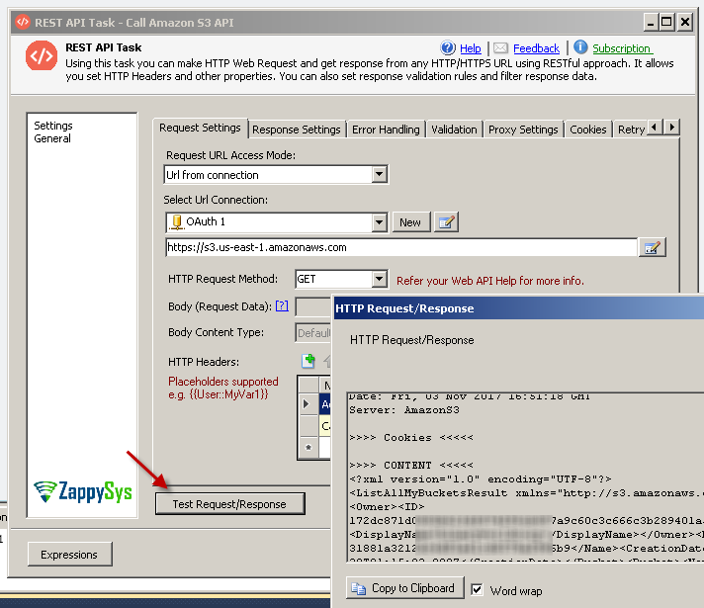Select Settings in the left list

click(x=53, y=126)
